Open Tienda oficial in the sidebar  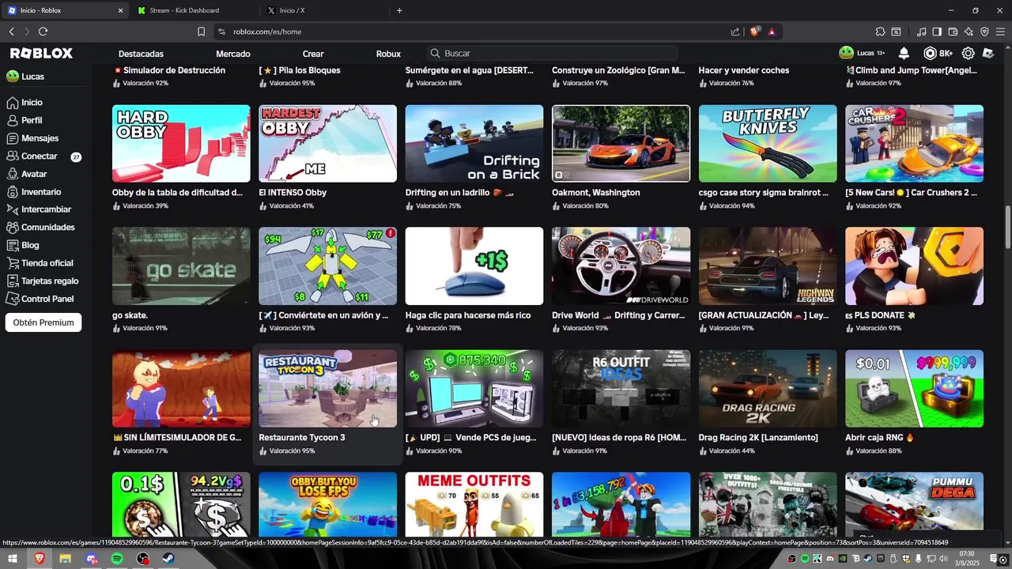tap(40, 263)
